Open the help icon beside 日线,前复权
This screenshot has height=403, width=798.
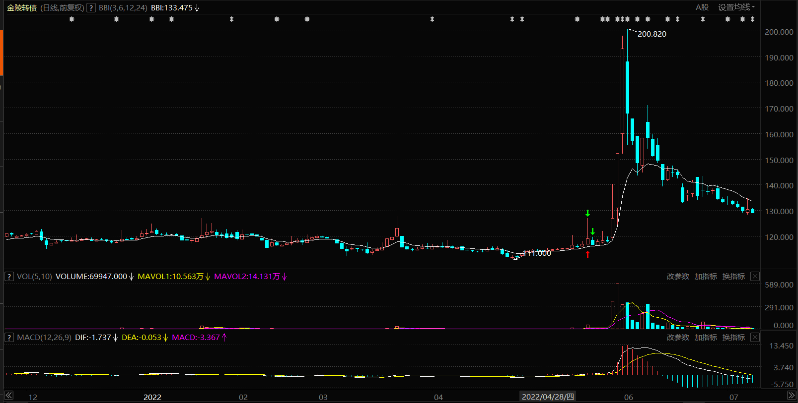coord(91,8)
